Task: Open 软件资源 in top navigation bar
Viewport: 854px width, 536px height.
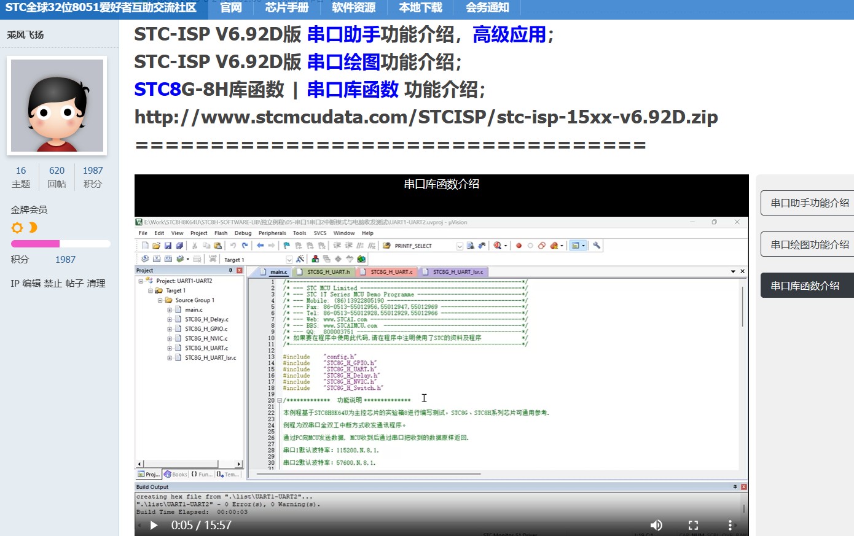Action: click(x=353, y=8)
